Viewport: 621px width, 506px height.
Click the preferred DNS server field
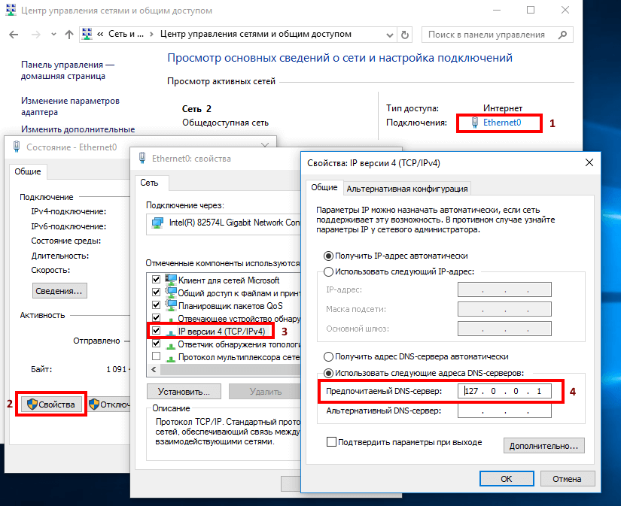coord(504,391)
